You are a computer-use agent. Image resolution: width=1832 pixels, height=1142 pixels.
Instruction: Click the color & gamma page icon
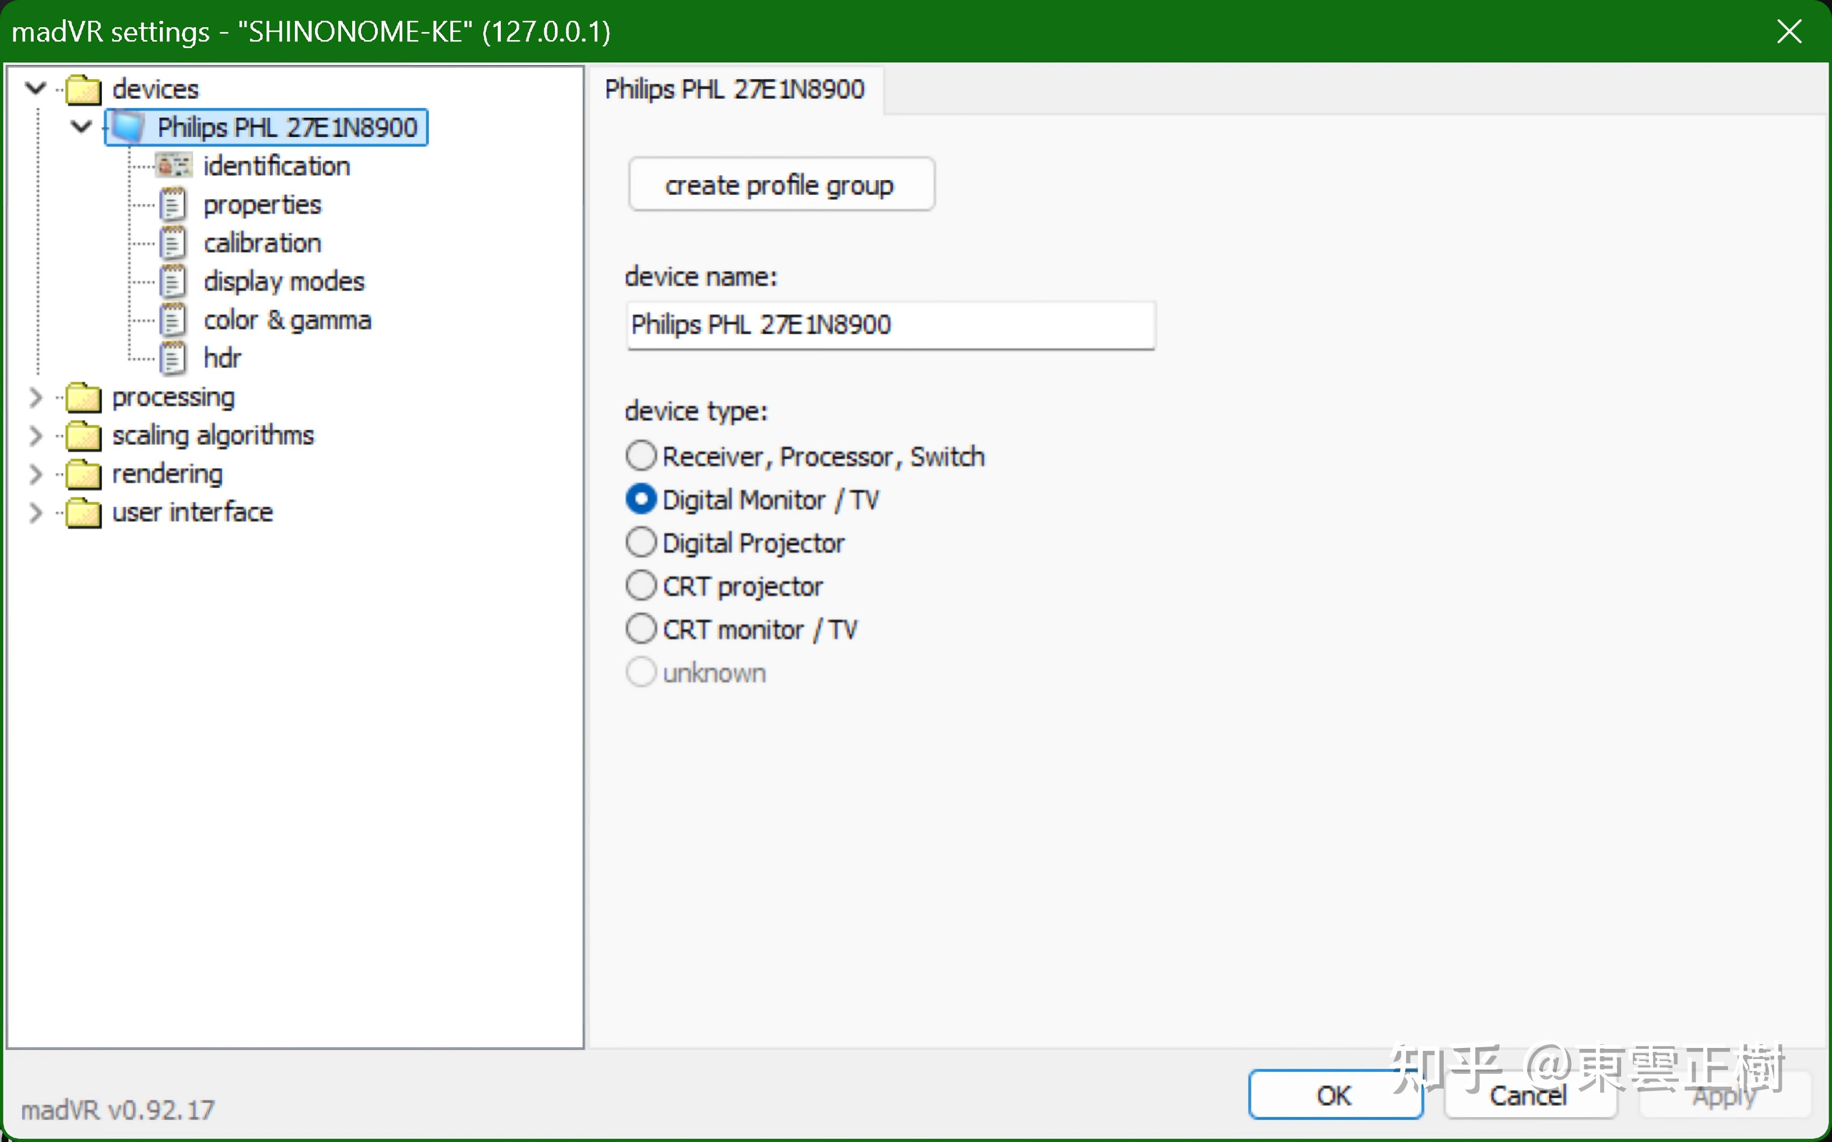click(172, 320)
